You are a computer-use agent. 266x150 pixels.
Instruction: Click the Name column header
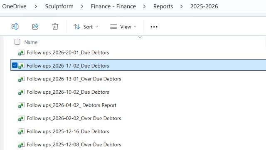pyautogui.click(x=31, y=42)
